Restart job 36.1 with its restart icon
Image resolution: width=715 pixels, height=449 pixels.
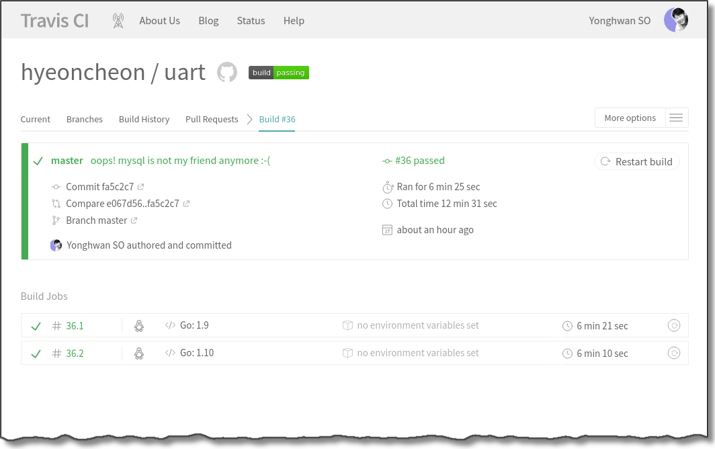tap(673, 326)
